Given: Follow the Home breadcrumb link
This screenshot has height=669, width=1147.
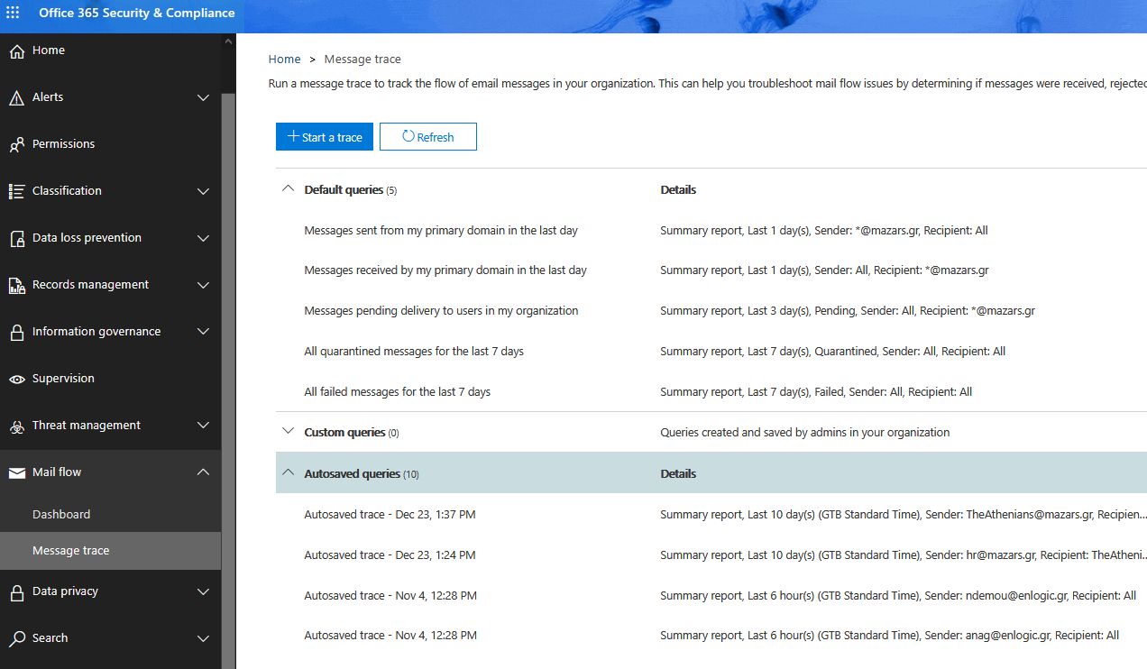Looking at the screenshot, I should click(x=284, y=60).
